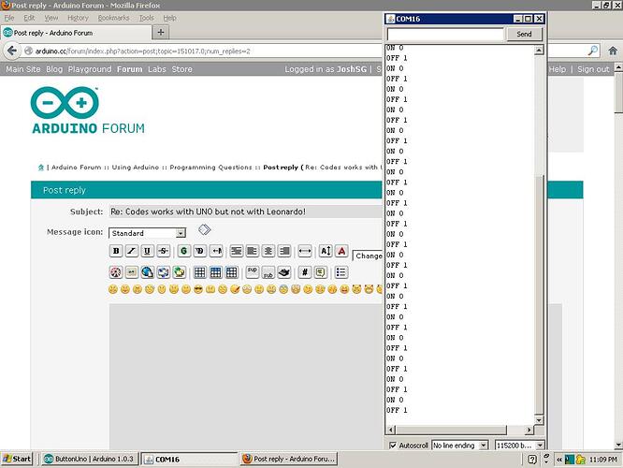Click the green G glow text button
The width and height of the screenshot is (623, 468).
coord(183,251)
